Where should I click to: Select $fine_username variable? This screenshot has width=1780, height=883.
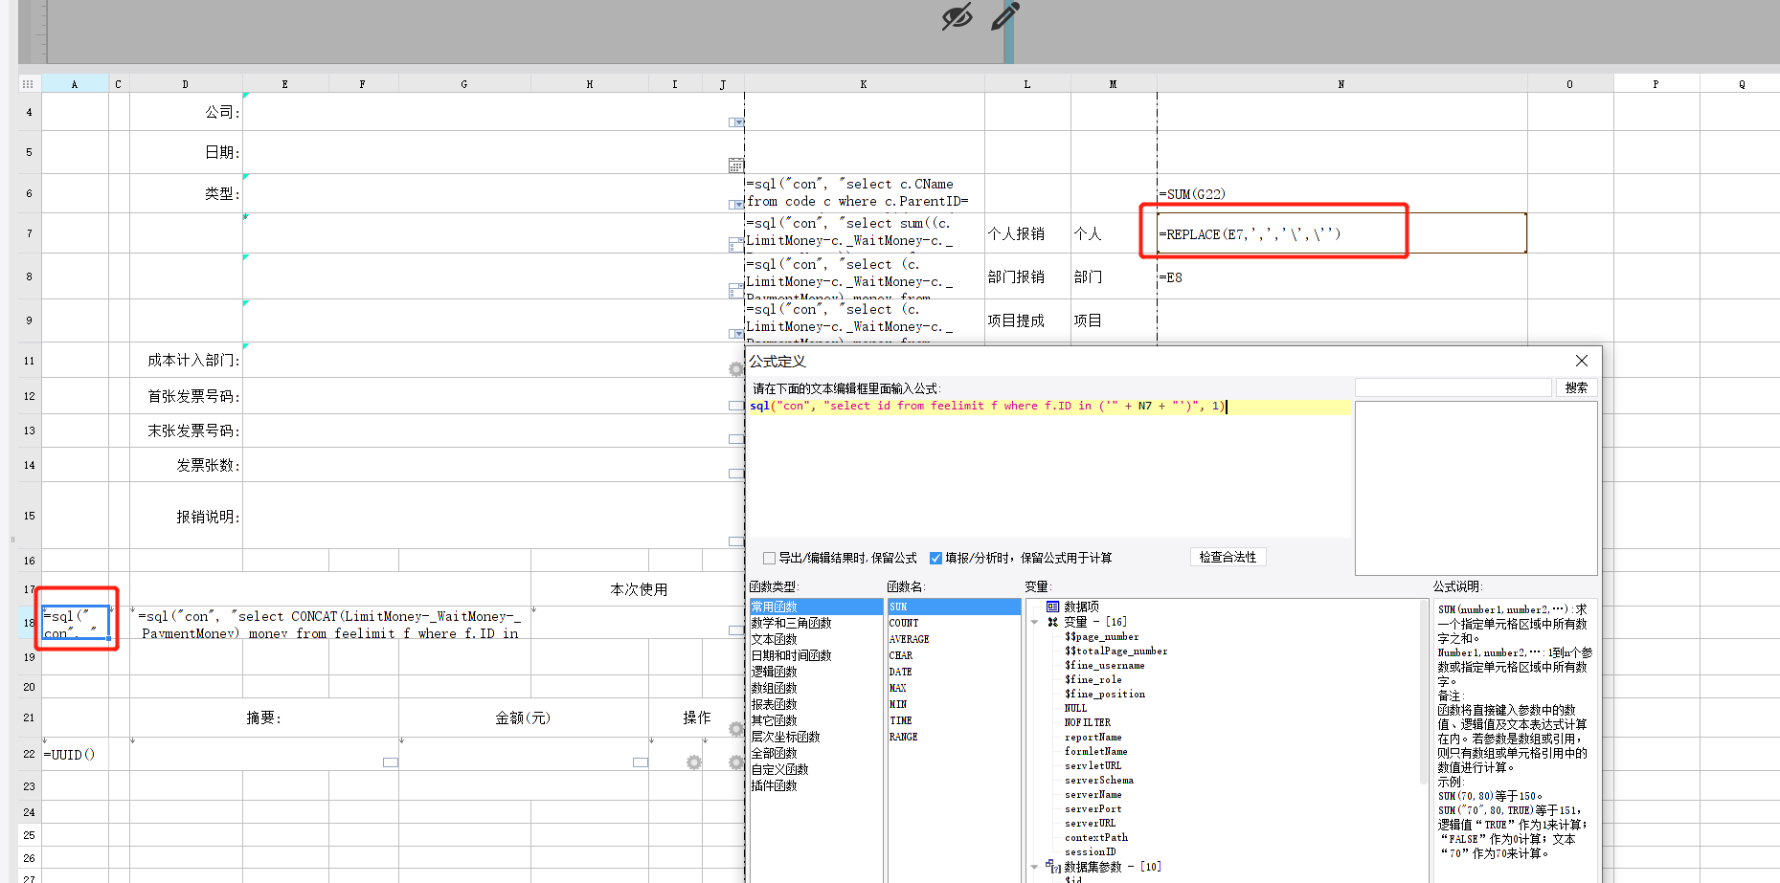(1104, 665)
